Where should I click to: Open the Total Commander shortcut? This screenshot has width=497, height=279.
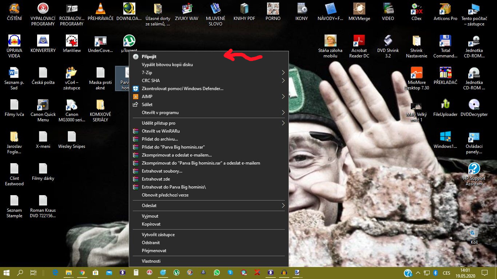pyautogui.click(x=445, y=46)
